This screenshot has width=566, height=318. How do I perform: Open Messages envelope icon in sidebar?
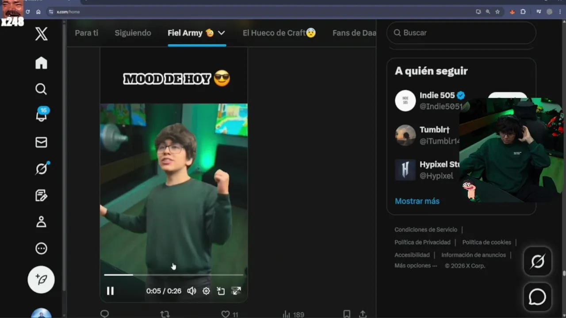tap(41, 142)
